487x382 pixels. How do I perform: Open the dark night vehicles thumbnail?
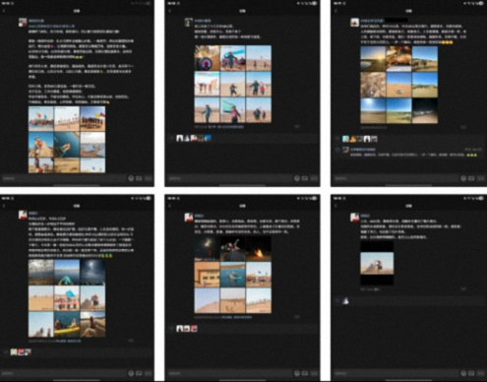click(x=424, y=111)
